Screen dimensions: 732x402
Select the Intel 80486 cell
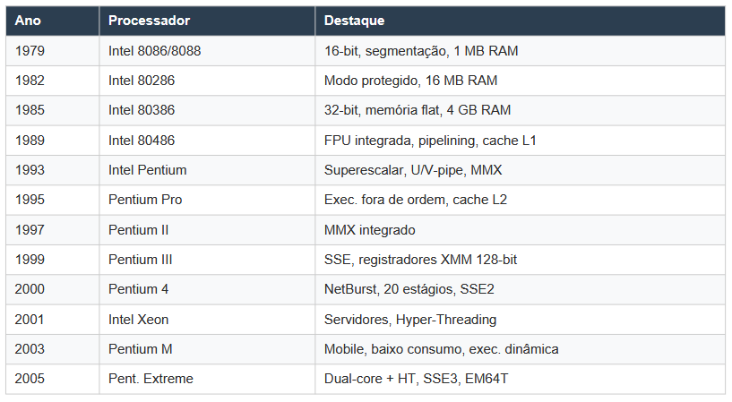tap(207, 141)
